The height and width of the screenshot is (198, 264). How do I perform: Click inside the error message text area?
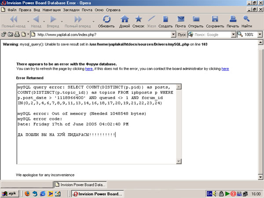pos(97,124)
